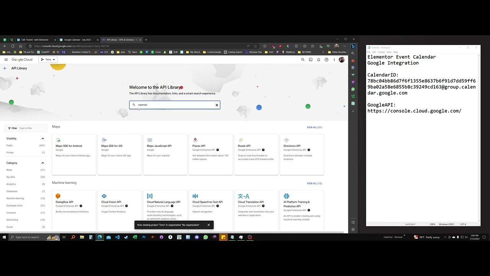Open the notifications bell in Google Cloud
490x276 pixels.
[318, 59]
